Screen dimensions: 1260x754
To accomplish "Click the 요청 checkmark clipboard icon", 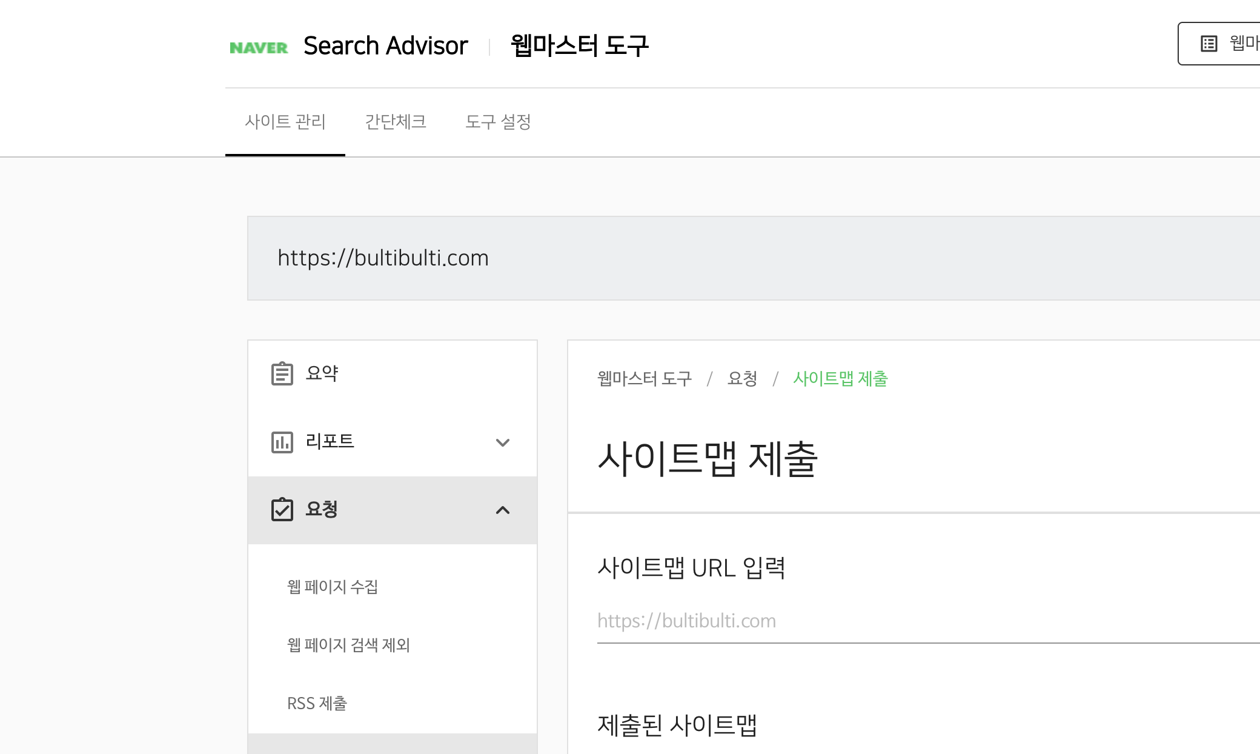I will click(x=282, y=509).
